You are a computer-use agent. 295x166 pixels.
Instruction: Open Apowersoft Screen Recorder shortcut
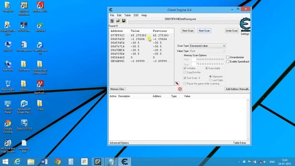coord(24,107)
